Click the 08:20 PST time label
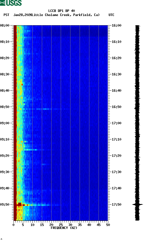This screenshot has width=149, height=242. pos(5,58)
